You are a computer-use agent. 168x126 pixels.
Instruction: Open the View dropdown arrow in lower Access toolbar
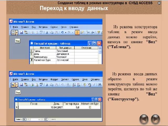point(17,85)
